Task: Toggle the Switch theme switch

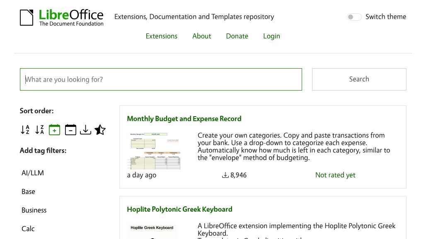Action: [x=354, y=17]
